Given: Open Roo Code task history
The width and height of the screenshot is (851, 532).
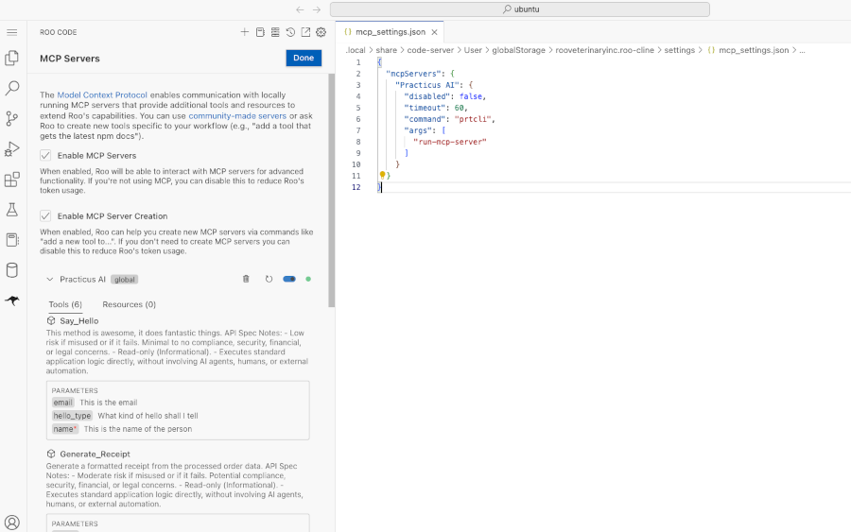Looking at the screenshot, I should click(290, 32).
